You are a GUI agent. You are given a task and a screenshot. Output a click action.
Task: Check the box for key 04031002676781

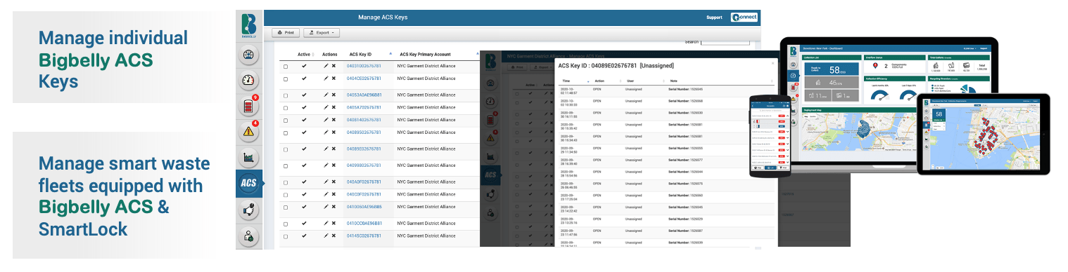click(286, 67)
